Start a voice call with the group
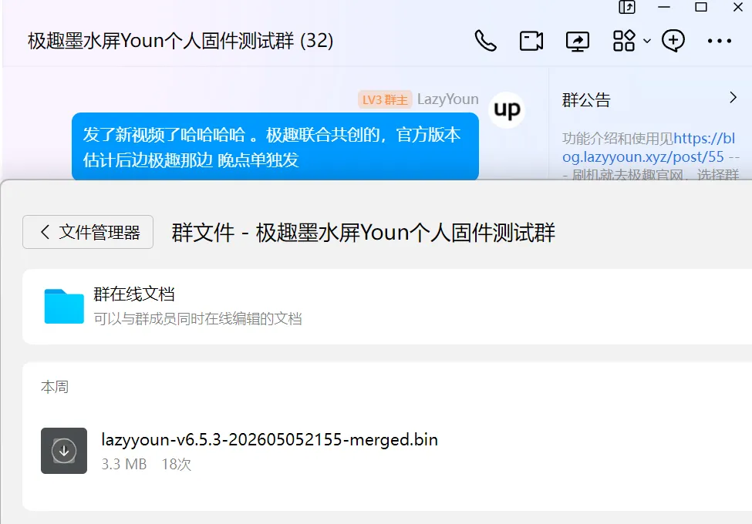 pyautogui.click(x=485, y=41)
